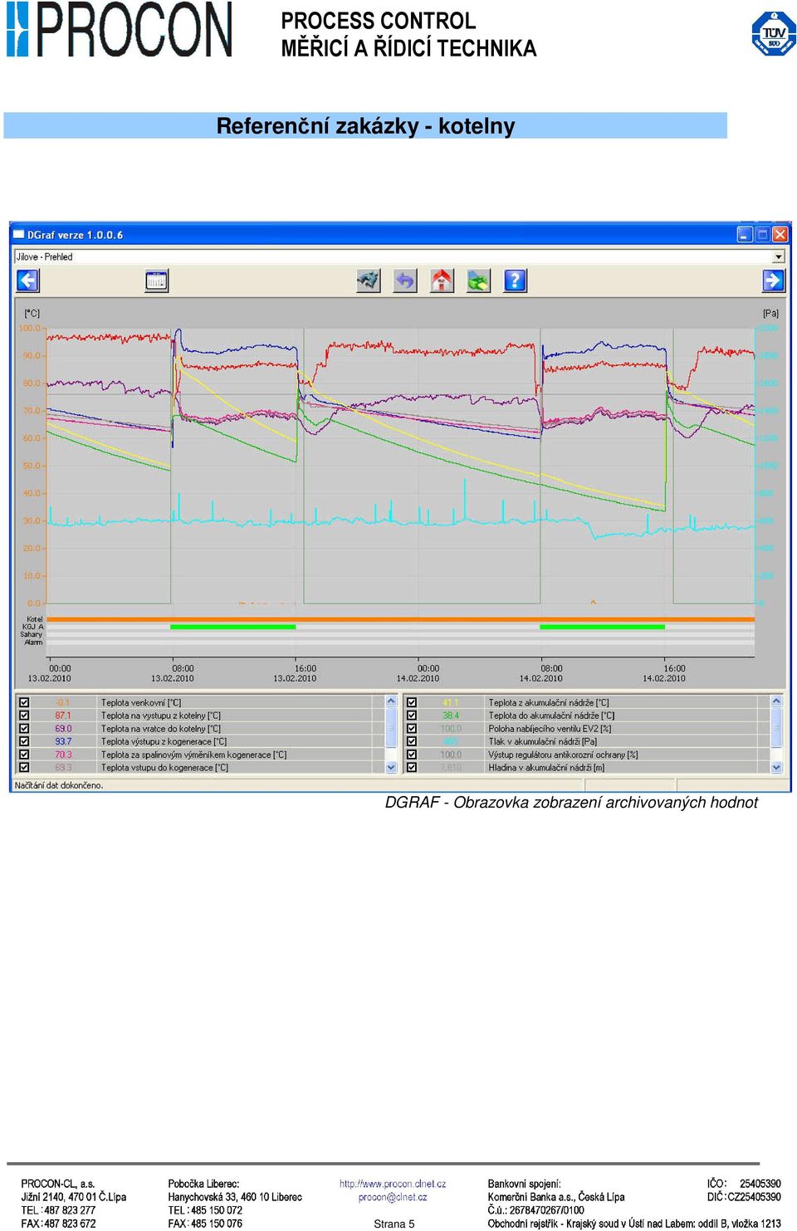Image resolution: width=797 pixels, height=1231 pixels.
Task: Toggle checkbox for Teplota z akumulační nádrže
Action: [411, 702]
